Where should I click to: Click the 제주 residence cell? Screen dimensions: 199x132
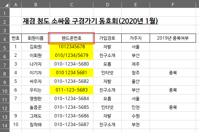136,64
